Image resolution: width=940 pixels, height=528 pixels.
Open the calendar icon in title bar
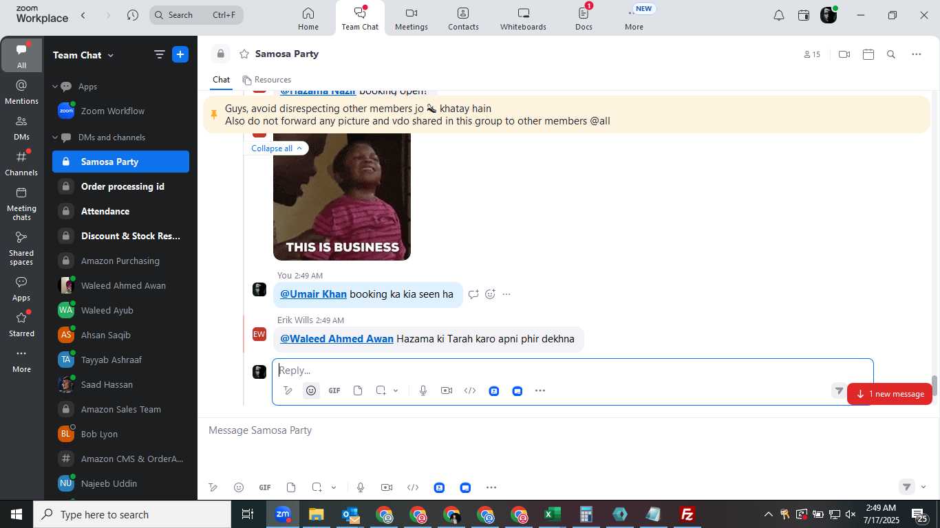tap(804, 15)
